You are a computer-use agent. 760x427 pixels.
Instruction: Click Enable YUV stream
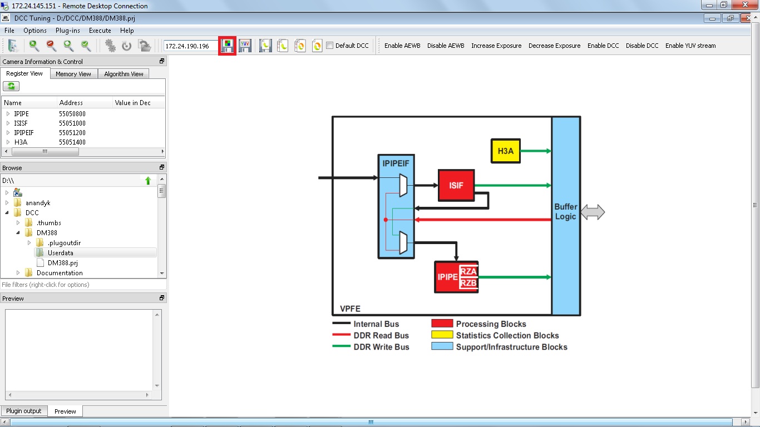coord(690,46)
